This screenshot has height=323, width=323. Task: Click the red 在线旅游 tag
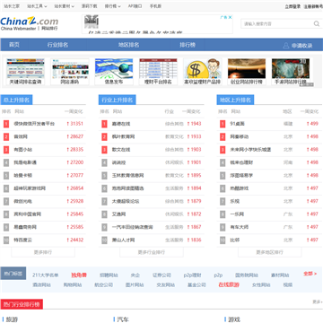[229, 284]
